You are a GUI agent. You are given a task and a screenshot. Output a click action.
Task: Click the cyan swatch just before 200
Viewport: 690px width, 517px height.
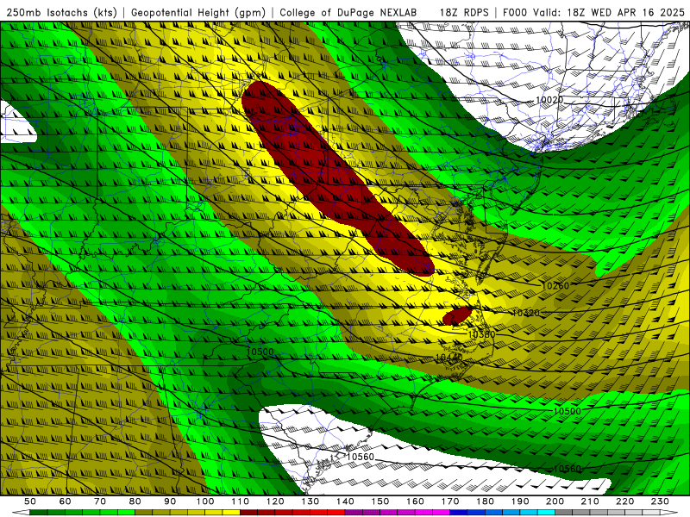tap(547, 513)
